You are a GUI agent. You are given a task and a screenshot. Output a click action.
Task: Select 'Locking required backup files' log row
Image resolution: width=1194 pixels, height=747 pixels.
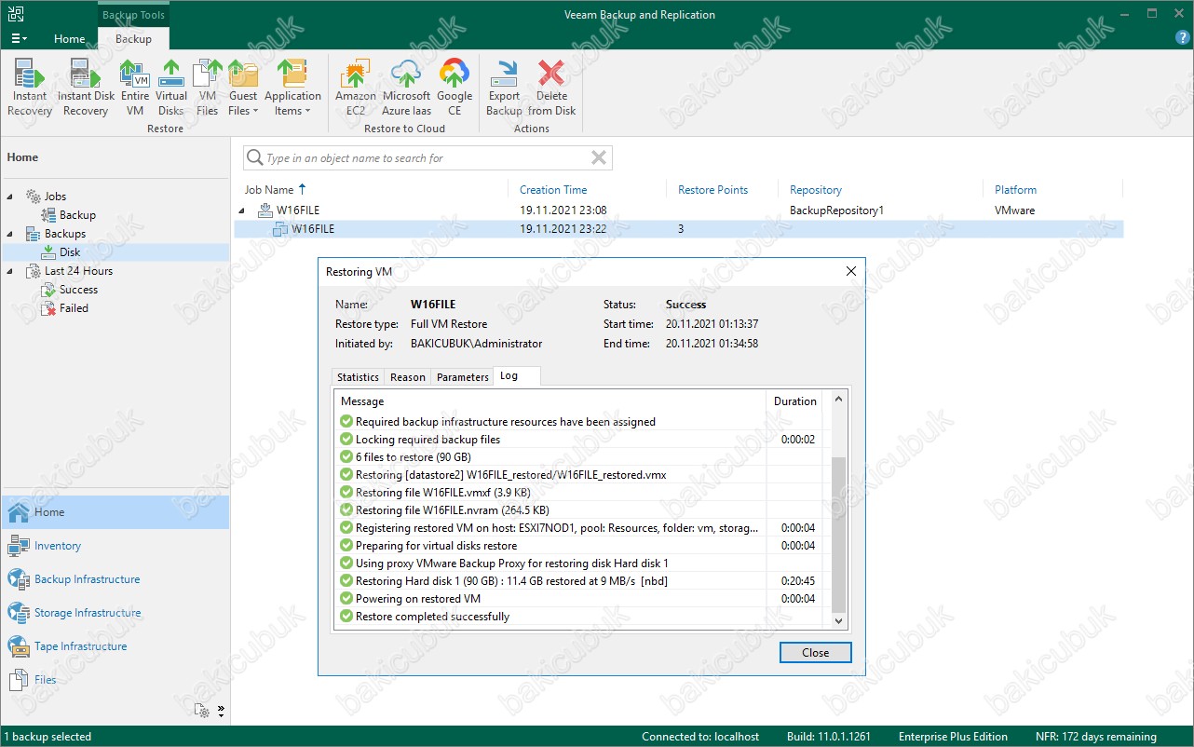[x=578, y=440]
